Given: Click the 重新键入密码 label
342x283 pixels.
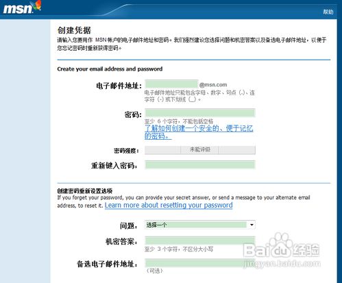Looking at the screenshot, I should coord(114,165).
